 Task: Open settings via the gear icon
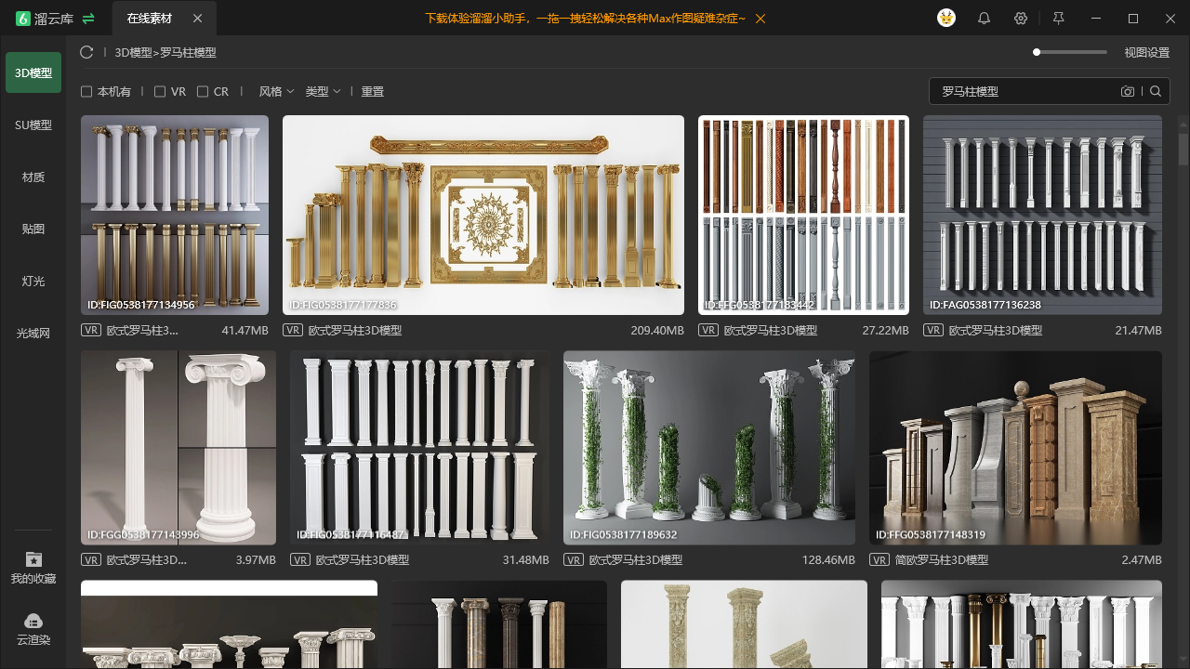point(1021,19)
